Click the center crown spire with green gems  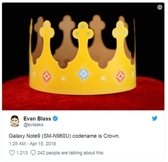(x=83, y=34)
